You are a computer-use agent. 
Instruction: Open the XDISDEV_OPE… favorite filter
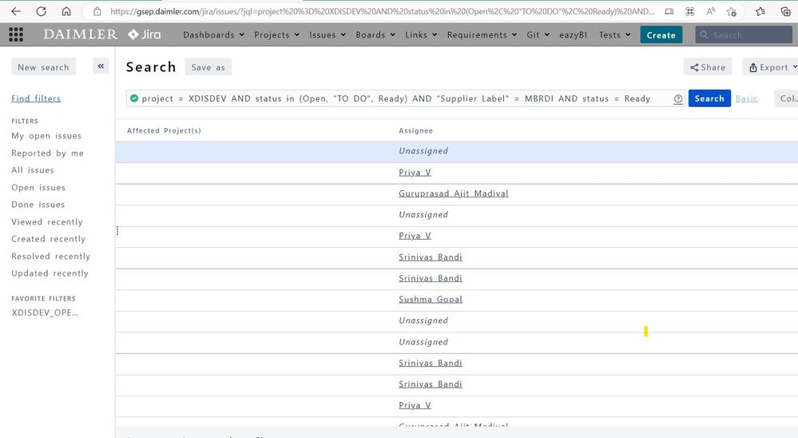pos(45,313)
